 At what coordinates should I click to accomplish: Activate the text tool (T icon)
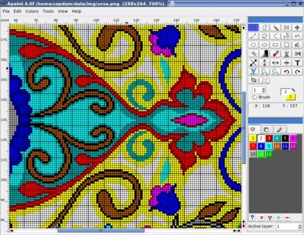click(x=297, y=63)
